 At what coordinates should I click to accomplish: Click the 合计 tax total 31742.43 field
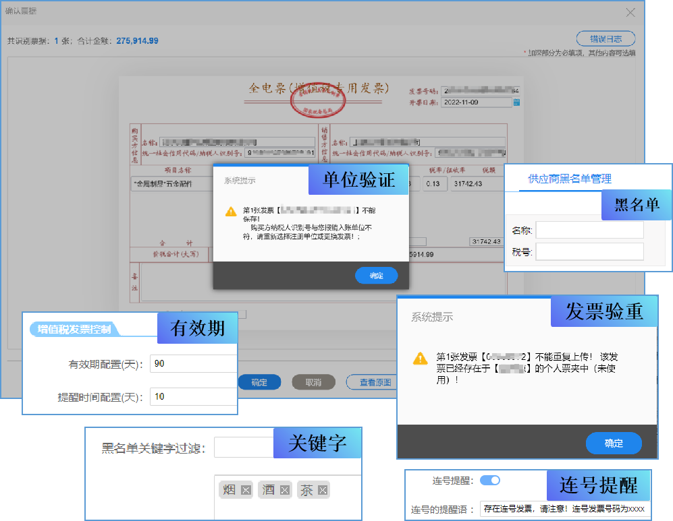pyautogui.click(x=486, y=242)
